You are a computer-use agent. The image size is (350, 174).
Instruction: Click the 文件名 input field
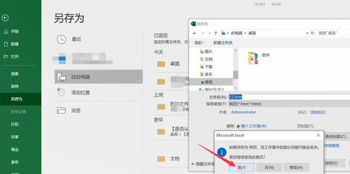[x=289, y=97]
